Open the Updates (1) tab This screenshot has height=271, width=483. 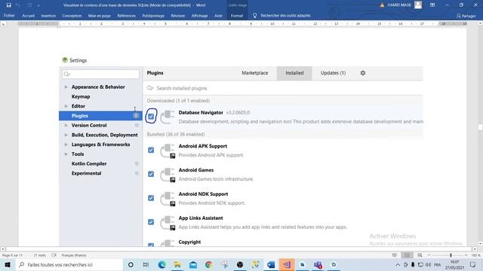[x=333, y=73]
